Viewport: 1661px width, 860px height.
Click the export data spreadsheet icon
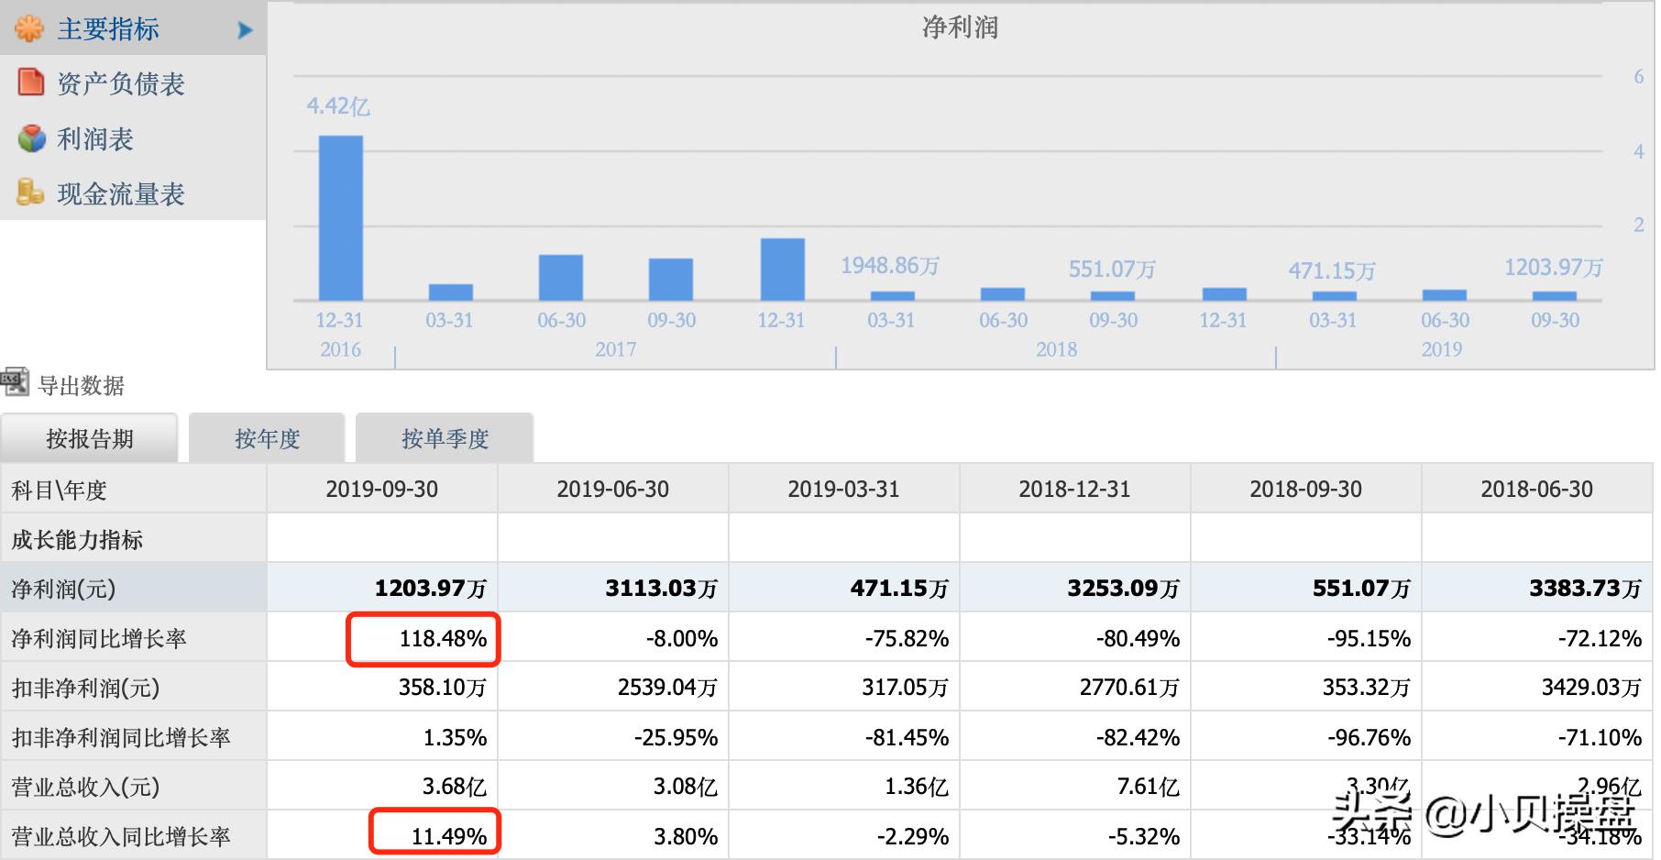(15, 382)
